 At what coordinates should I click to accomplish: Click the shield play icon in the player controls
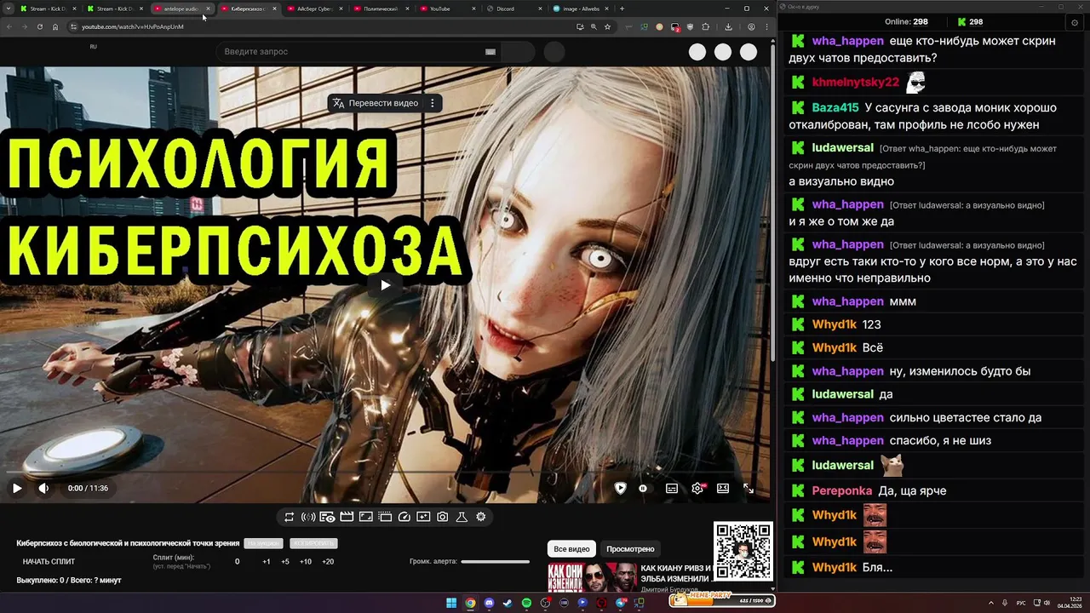click(620, 488)
